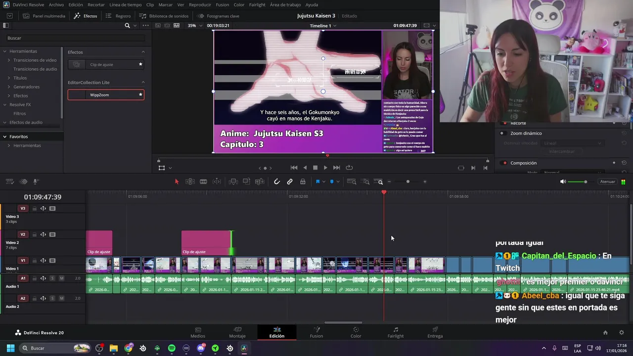Select the WippZoom effect
This screenshot has height=356, width=633.
106,94
